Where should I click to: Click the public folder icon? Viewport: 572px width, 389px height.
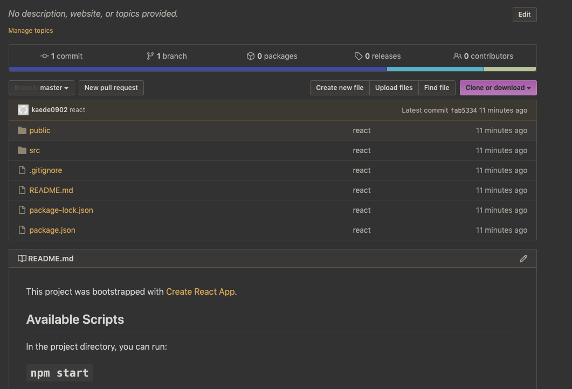click(22, 130)
